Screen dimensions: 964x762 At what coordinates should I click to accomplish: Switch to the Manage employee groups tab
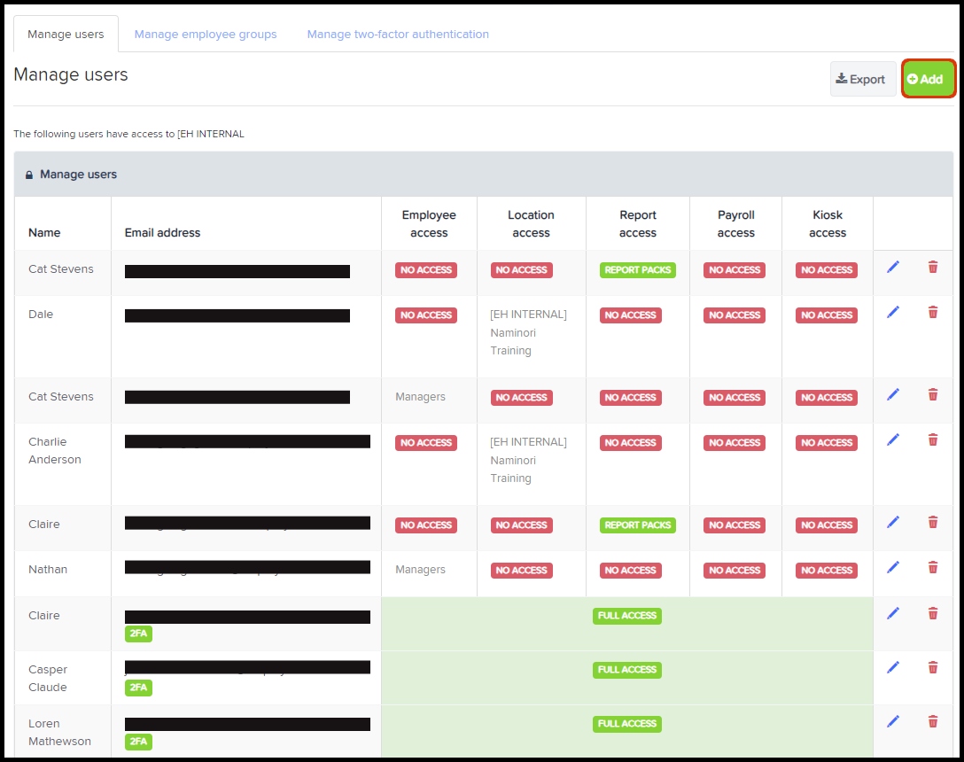tap(206, 35)
